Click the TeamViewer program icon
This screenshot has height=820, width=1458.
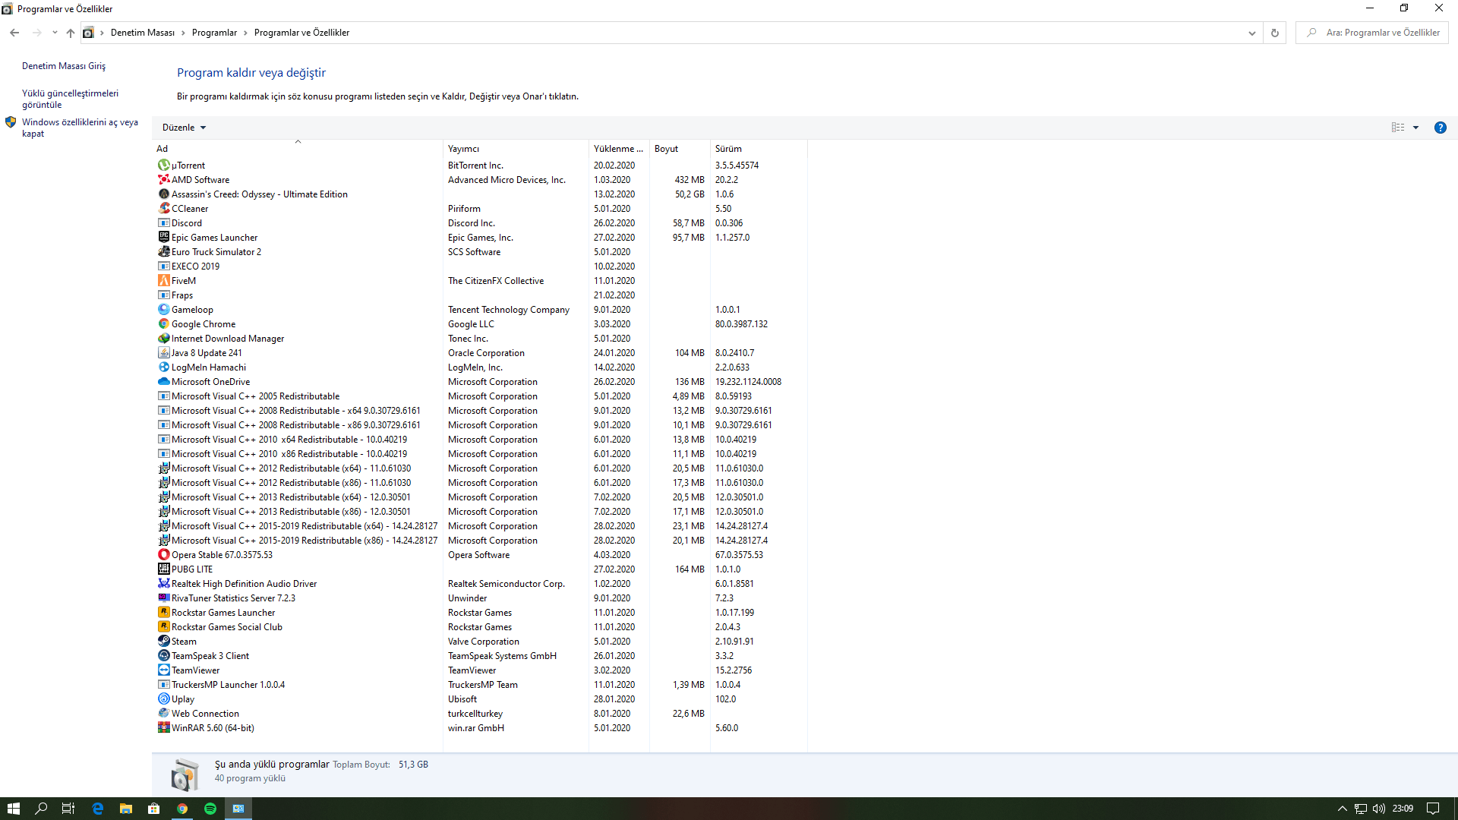163,670
